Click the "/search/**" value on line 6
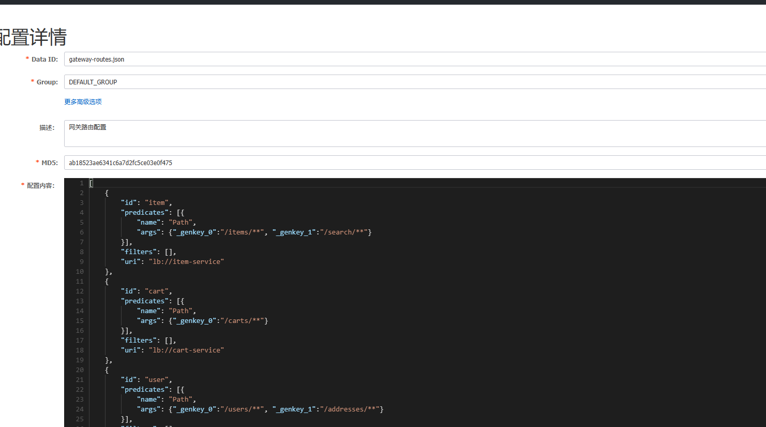Viewport: 766px width, 427px height. click(x=344, y=232)
